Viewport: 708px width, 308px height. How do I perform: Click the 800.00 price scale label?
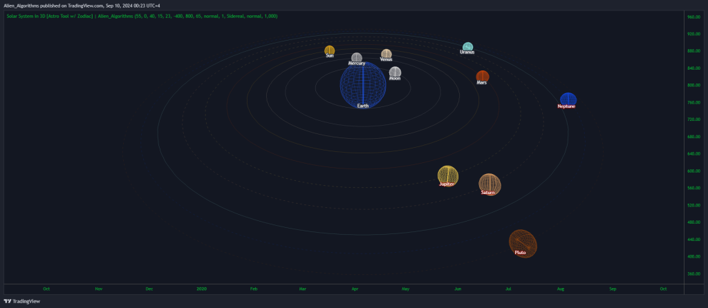click(x=693, y=85)
